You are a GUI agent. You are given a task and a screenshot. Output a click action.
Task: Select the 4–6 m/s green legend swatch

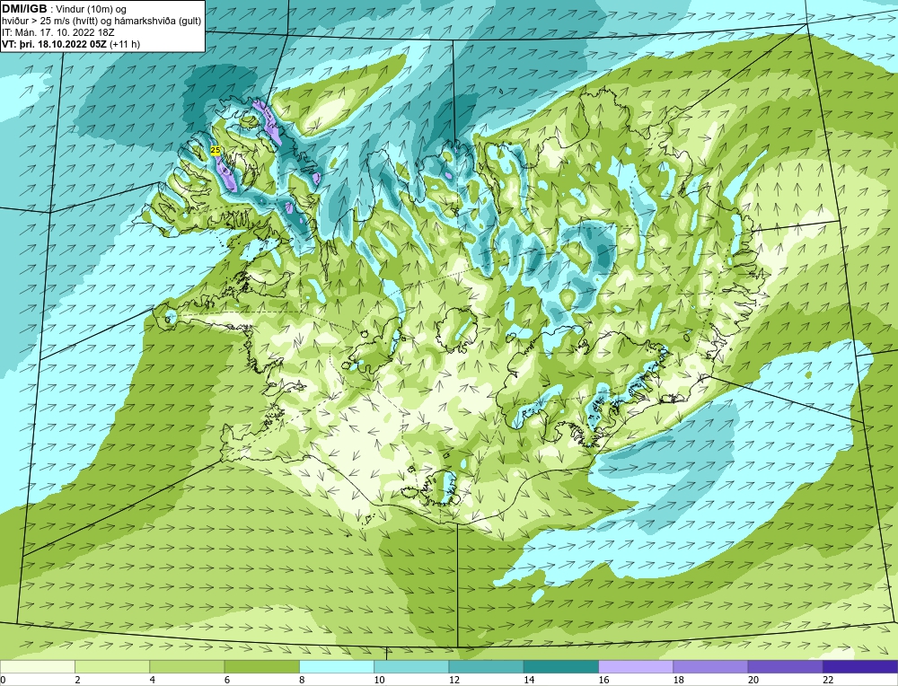(x=188, y=666)
